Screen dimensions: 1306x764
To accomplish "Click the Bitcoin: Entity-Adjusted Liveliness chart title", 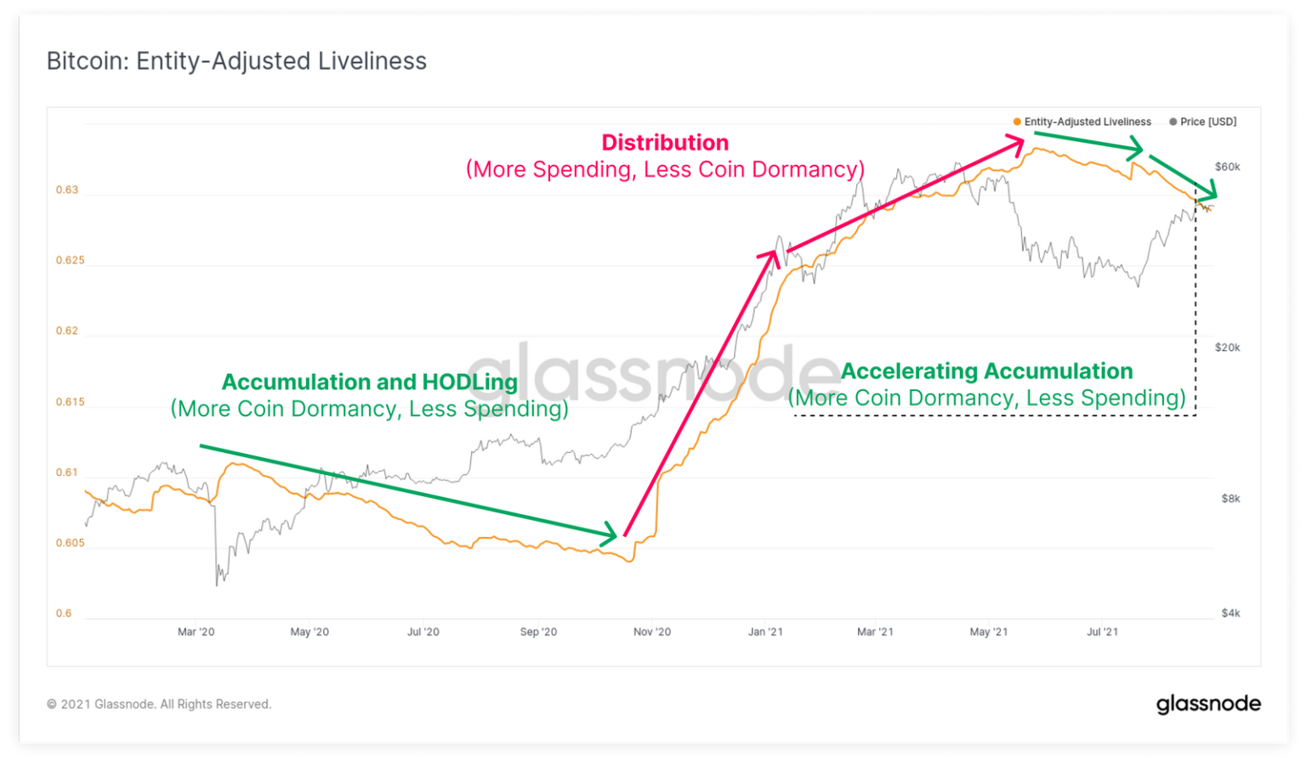I will tap(236, 61).
